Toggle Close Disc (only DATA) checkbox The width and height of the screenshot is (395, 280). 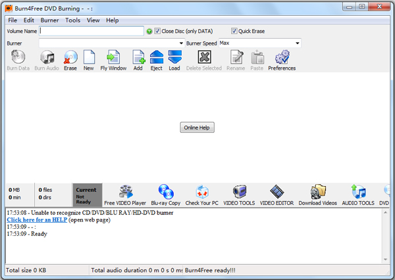click(x=157, y=31)
